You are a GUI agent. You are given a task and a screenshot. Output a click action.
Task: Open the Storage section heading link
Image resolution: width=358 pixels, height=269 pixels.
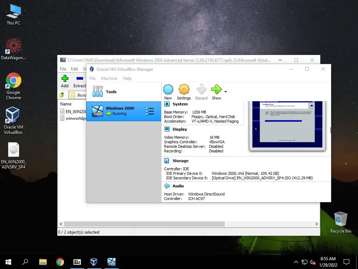click(x=180, y=161)
